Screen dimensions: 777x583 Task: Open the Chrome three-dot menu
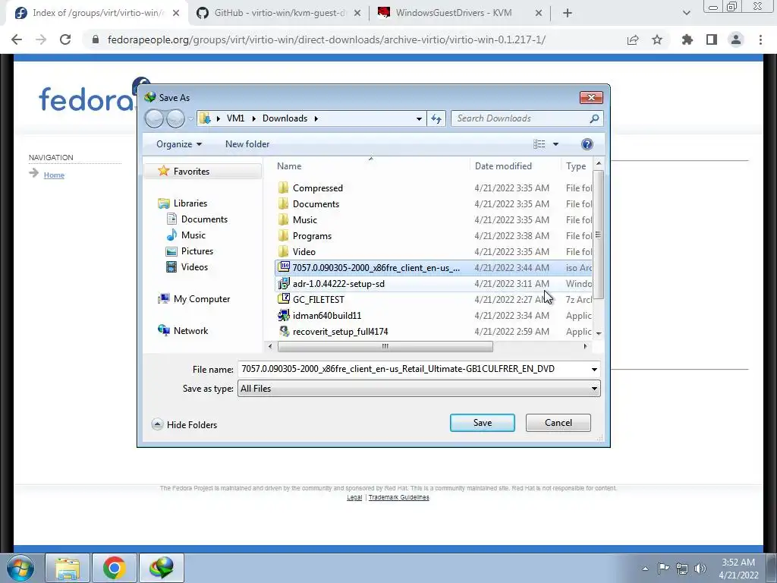[x=760, y=39]
